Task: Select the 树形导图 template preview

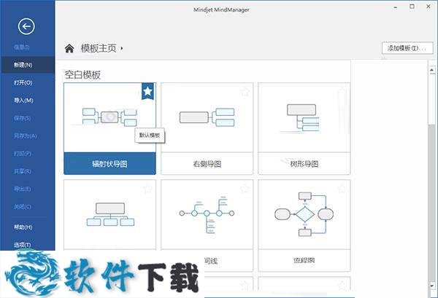Action: [x=304, y=117]
